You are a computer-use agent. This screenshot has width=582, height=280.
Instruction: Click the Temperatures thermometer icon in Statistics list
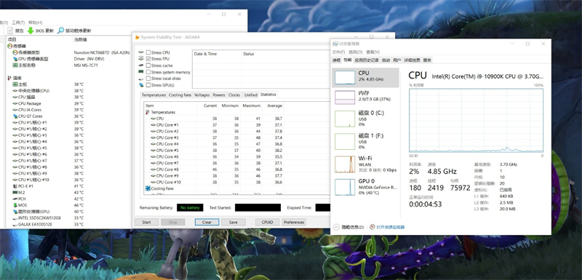pyautogui.click(x=148, y=112)
